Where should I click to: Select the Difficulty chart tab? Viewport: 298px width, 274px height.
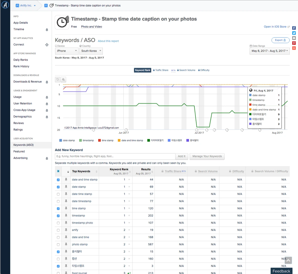204,70
